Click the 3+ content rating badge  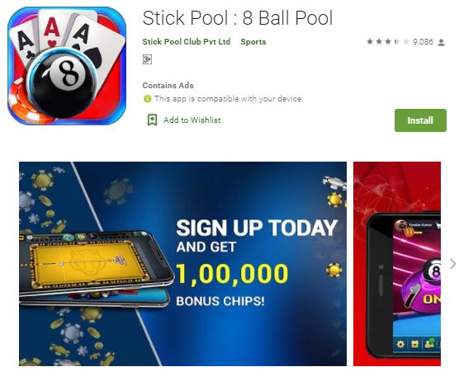147,59
